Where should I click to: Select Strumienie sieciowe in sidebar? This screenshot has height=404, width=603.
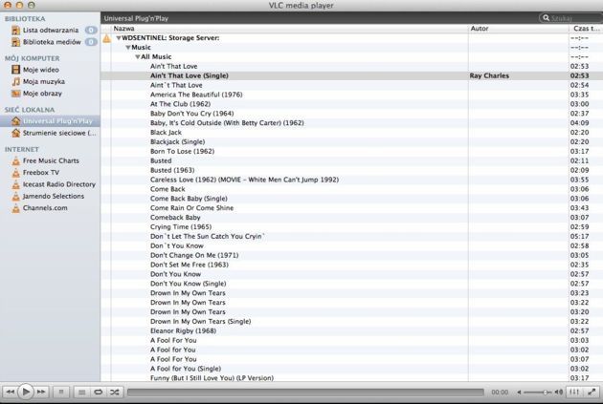59,133
